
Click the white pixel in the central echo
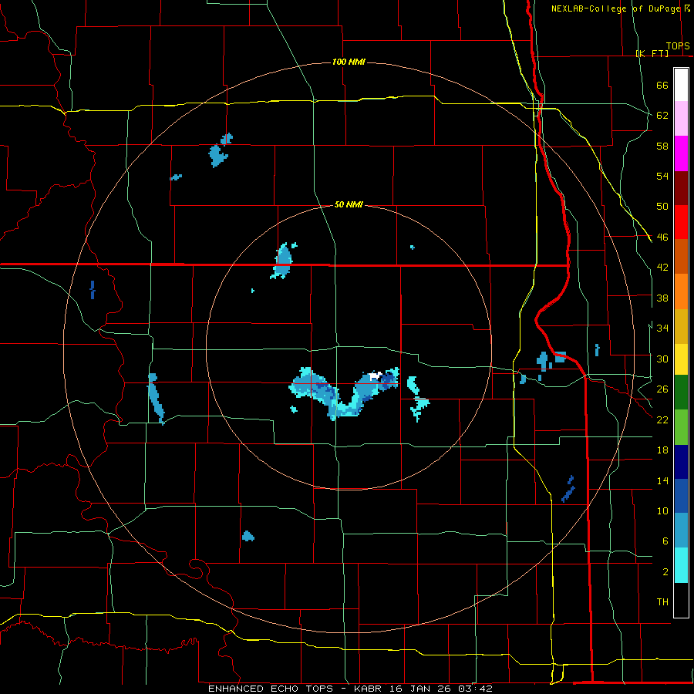click(376, 376)
